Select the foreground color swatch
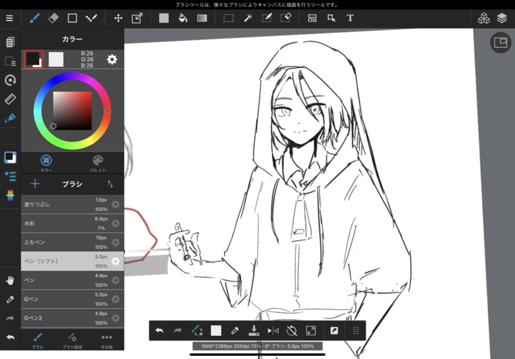The image size is (515, 359). [x=34, y=59]
